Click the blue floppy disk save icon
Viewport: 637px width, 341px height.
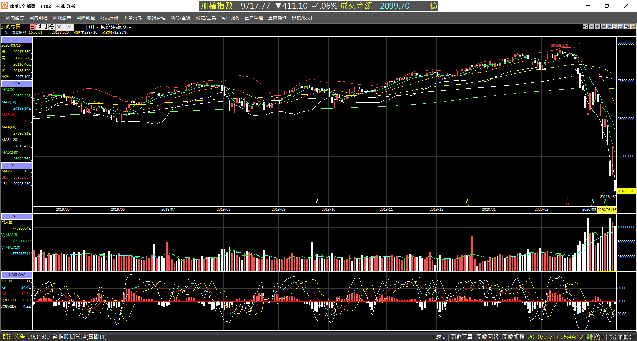(621, 27)
